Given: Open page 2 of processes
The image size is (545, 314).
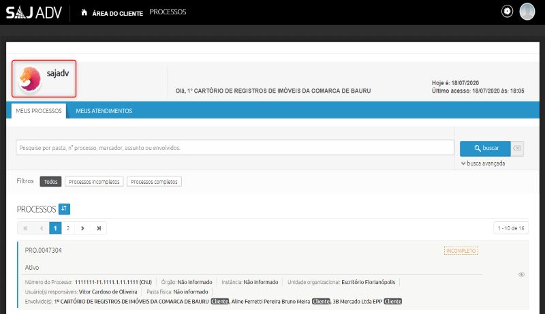Looking at the screenshot, I should click(x=68, y=228).
